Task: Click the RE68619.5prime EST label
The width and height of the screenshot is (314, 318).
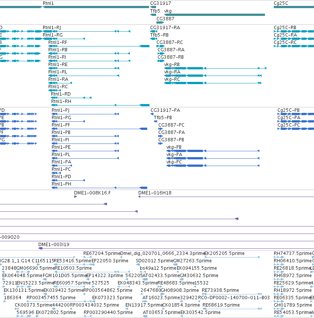Action: tap(221, 305)
